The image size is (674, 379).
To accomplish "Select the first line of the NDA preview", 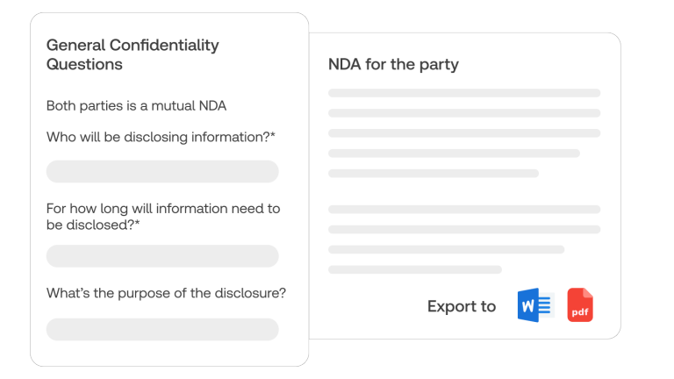I will click(464, 93).
